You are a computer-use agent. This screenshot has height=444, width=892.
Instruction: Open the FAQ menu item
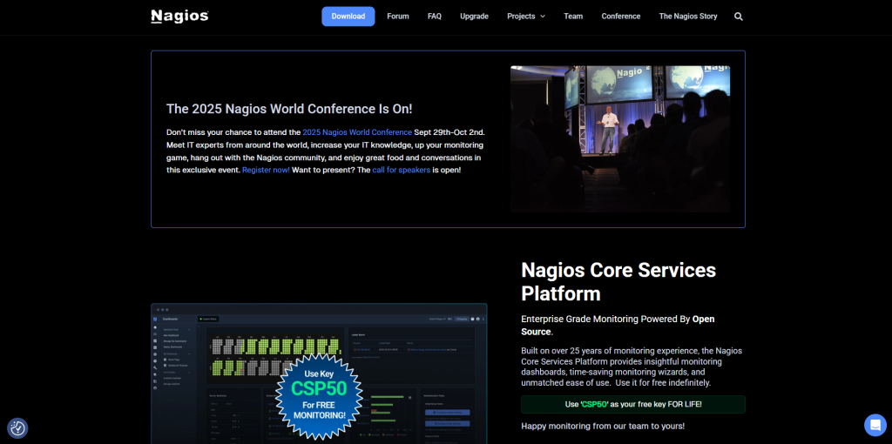[435, 17]
